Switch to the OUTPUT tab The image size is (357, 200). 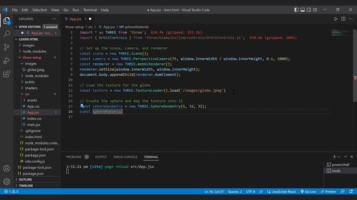pos(101,157)
